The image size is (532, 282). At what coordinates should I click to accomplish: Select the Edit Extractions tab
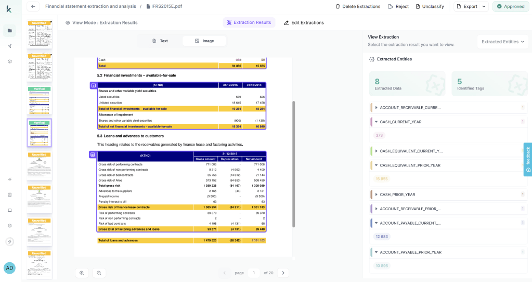click(x=304, y=22)
